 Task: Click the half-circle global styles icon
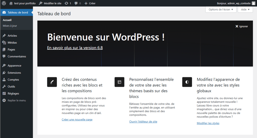pos(187,82)
